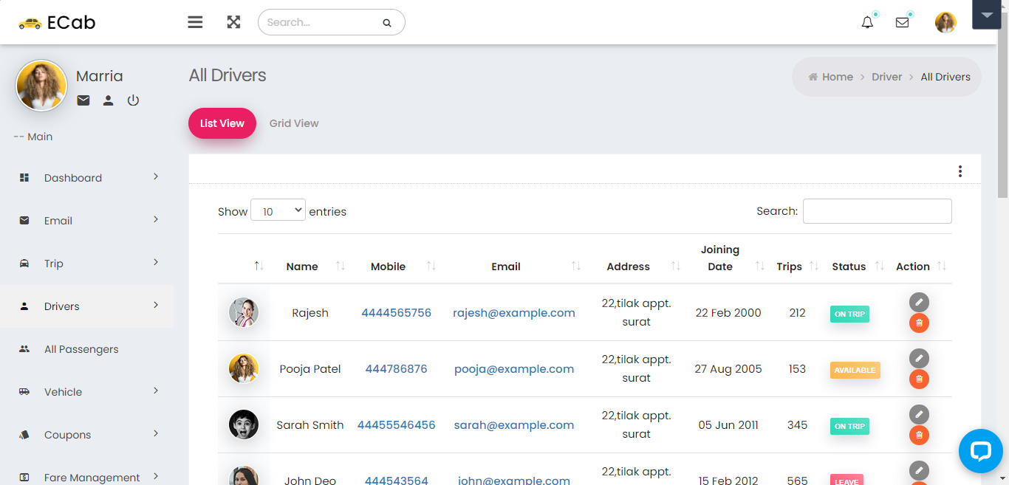Open the live chat bubble
The width and height of the screenshot is (1009, 485).
click(x=980, y=451)
